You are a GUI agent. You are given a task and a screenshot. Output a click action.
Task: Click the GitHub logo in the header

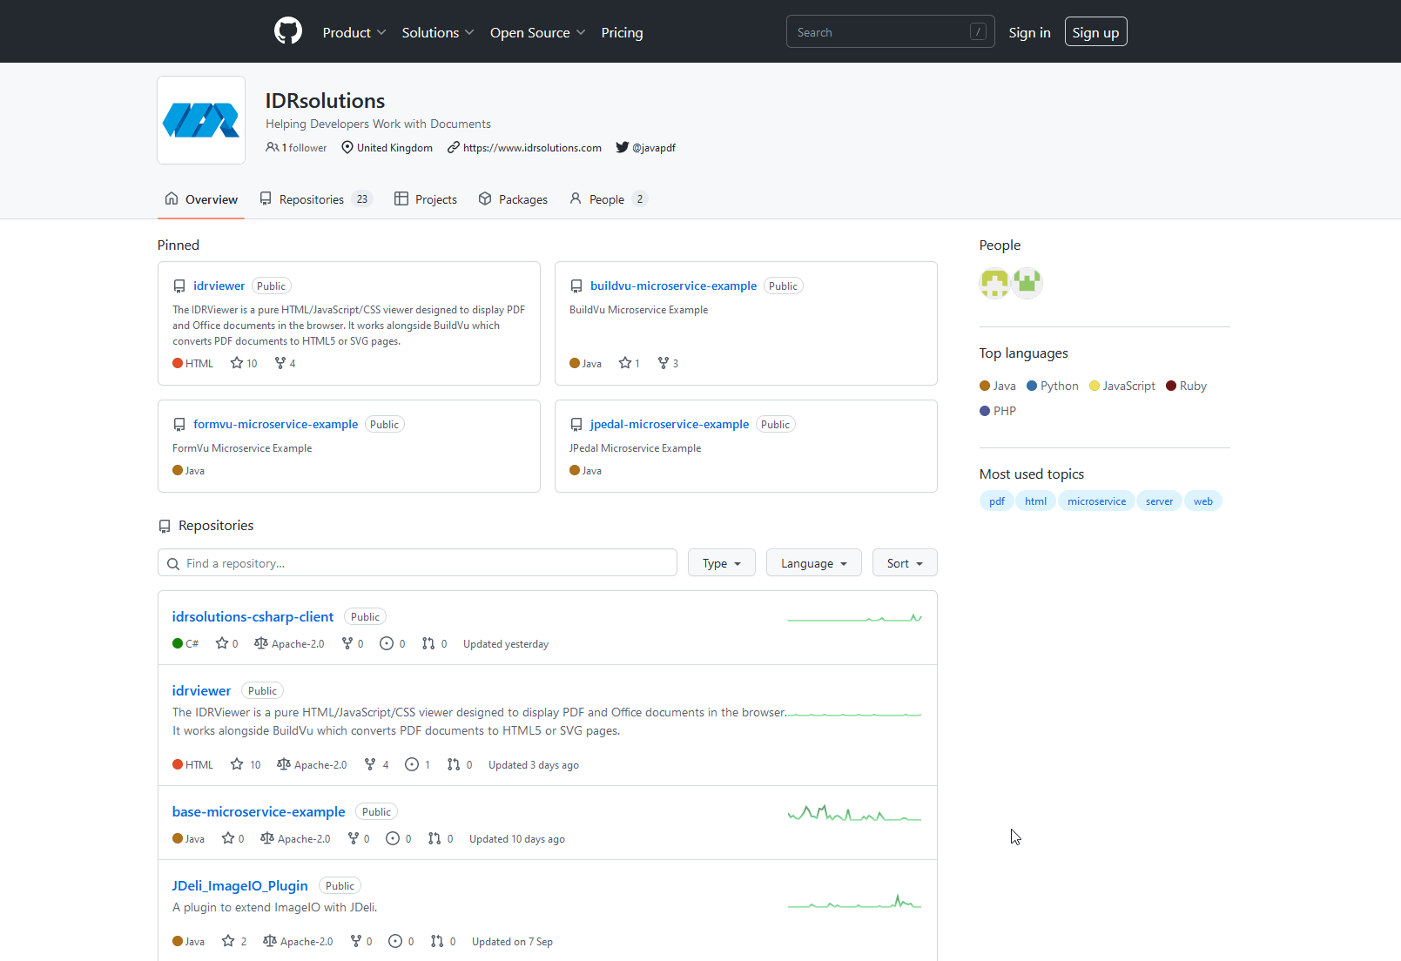[x=287, y=30]
